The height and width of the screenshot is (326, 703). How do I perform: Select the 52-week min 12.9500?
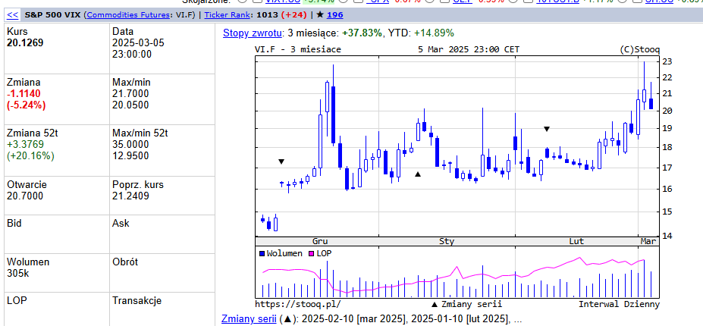(130, 155)
